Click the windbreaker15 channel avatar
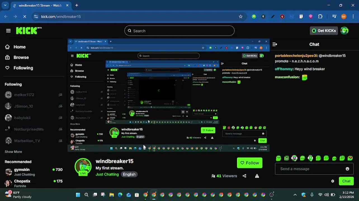This screenshot has height=201, width=359. [x=83, y=167]
